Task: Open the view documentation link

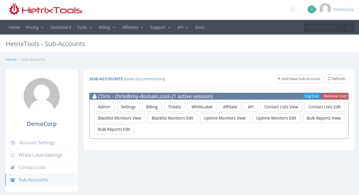Action: coord(144,79)
